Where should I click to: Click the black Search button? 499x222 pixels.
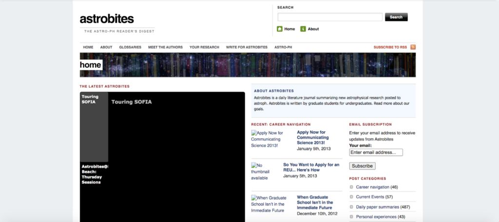[x=396, y=17]
